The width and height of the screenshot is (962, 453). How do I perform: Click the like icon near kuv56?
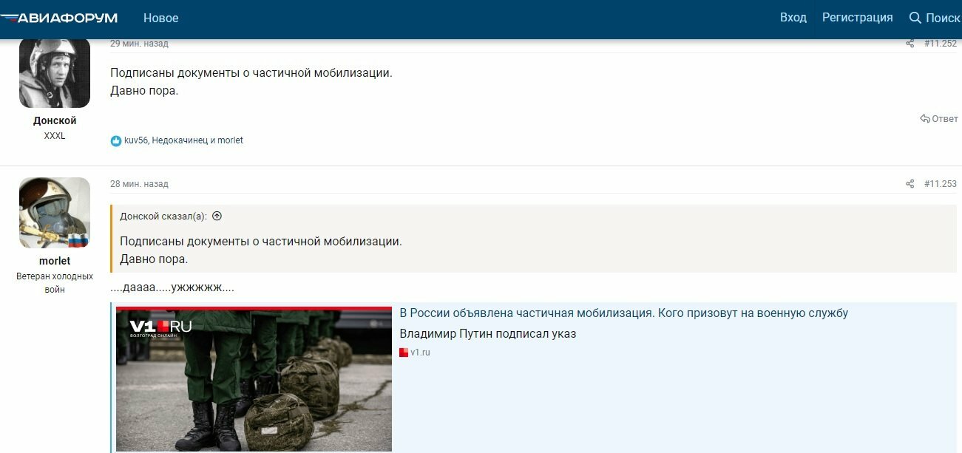pos(116,141)
